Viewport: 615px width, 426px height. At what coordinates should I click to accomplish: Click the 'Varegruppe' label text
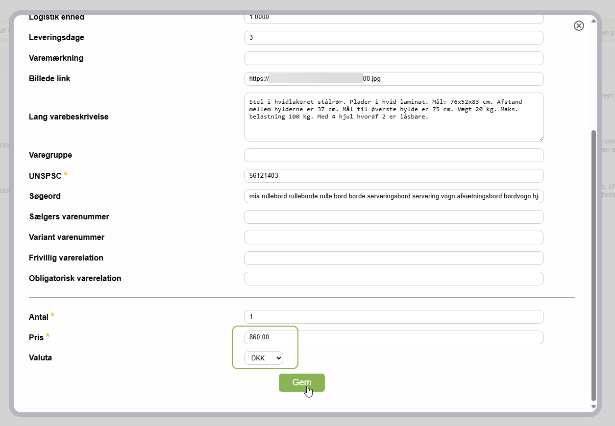click(50, 155)
